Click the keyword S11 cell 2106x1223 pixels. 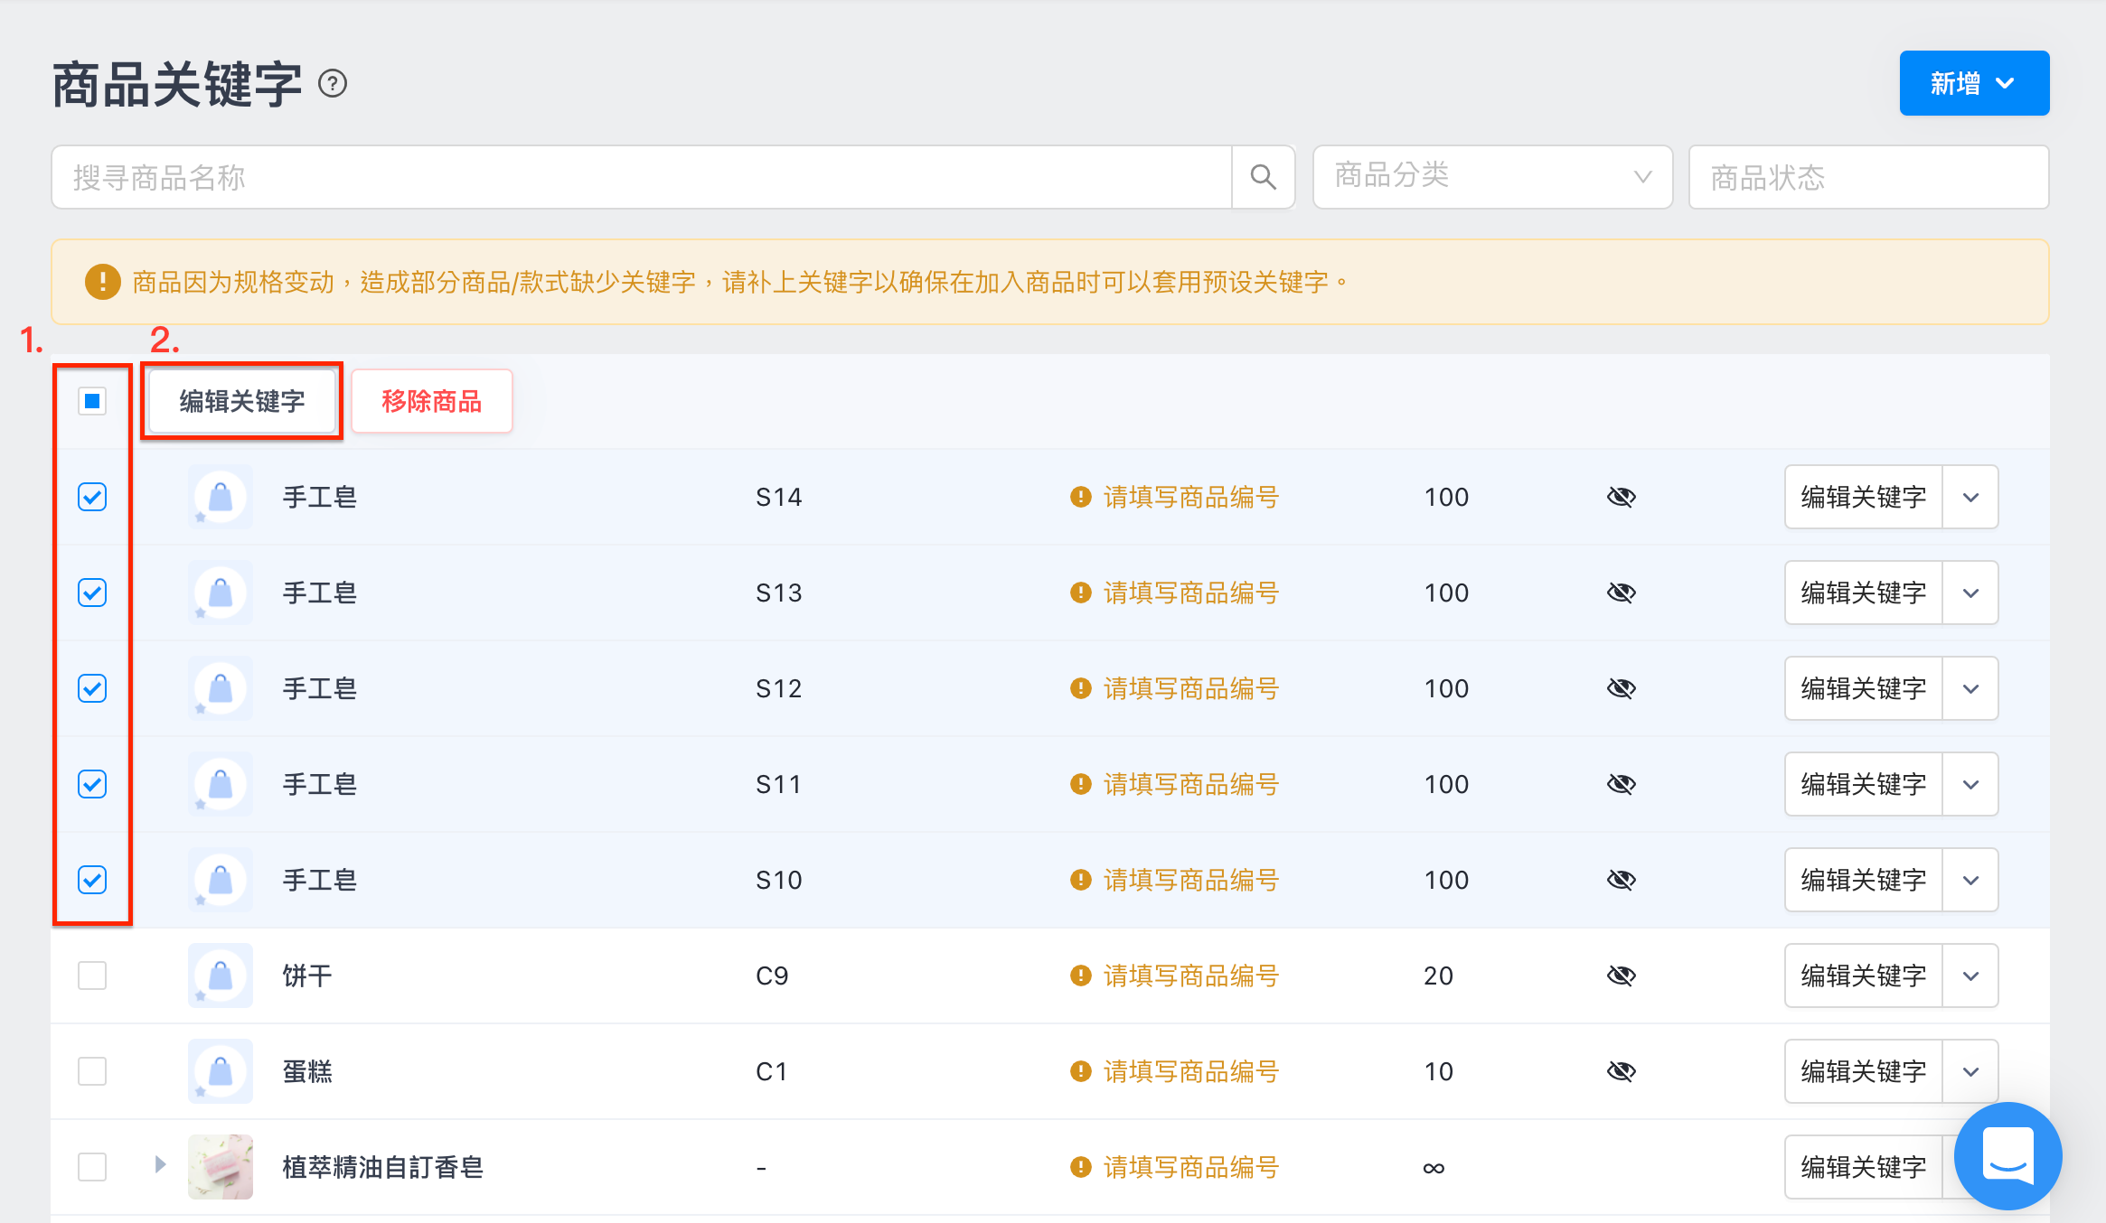(x=778, y=784)
